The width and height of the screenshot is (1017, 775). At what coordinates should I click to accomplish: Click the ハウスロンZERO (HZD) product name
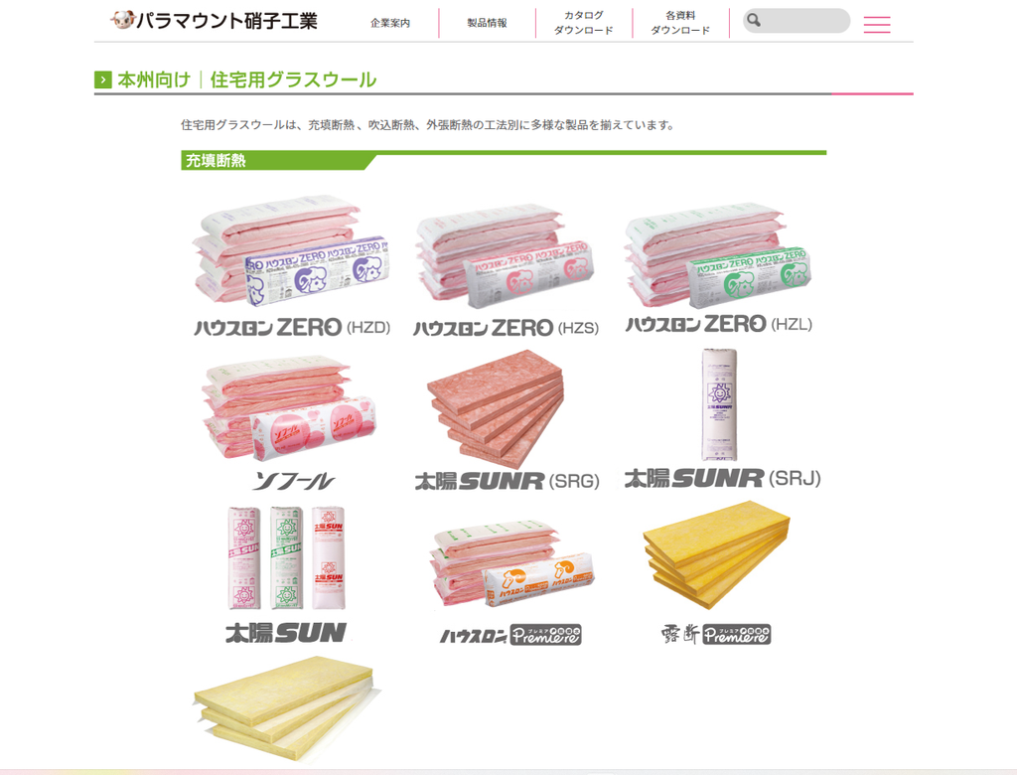293,327
